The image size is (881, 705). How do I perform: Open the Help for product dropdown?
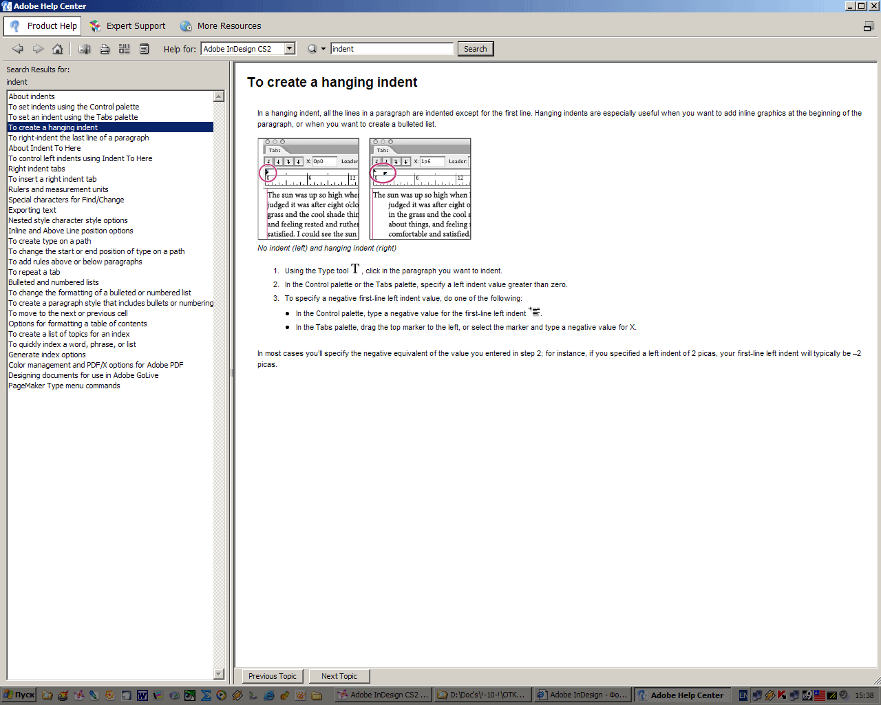290,49
